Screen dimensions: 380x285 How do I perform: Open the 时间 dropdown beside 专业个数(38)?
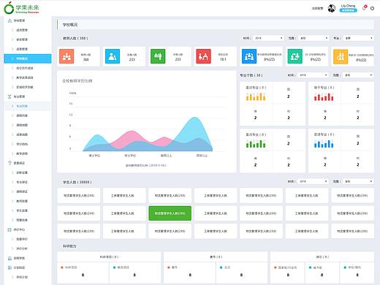click(x=313, y=75)
